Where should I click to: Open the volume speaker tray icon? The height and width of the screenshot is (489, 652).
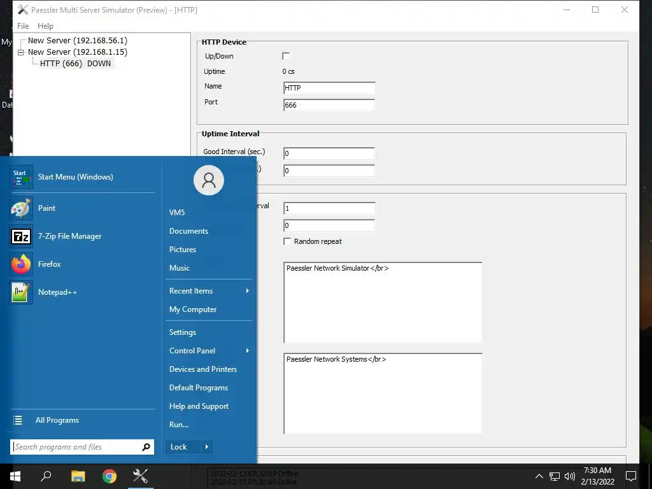point(570,476)
